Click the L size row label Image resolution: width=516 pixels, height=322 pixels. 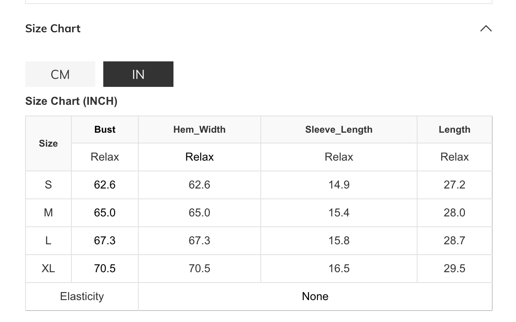click(48, 241)
